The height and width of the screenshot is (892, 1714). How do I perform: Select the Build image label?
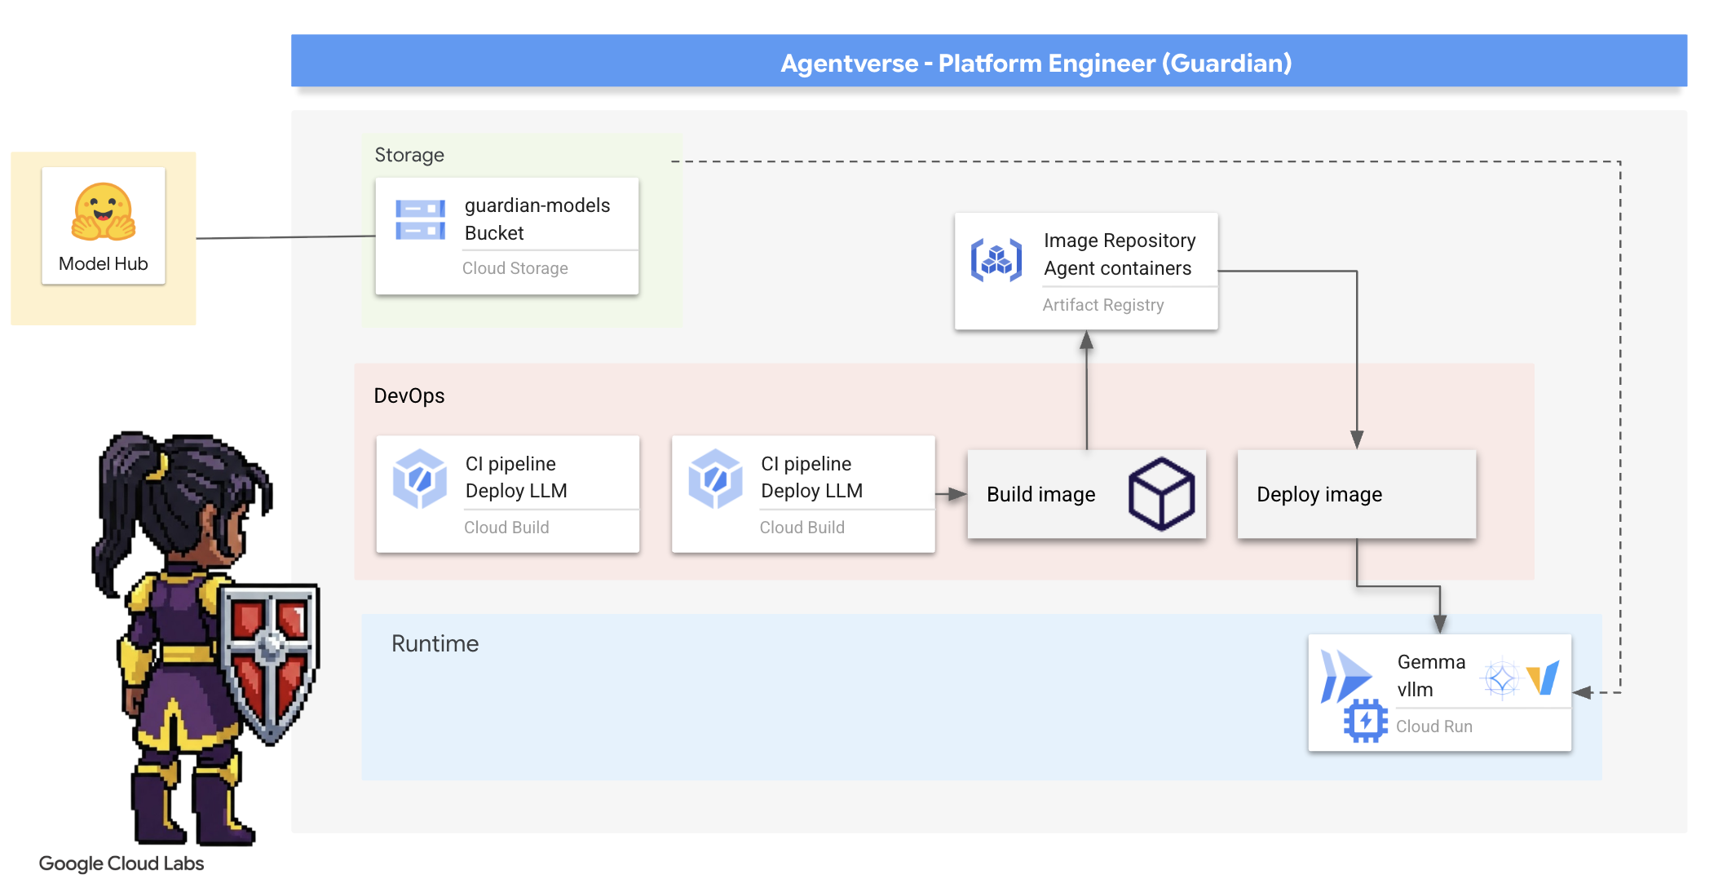(x=1040, y=495)
